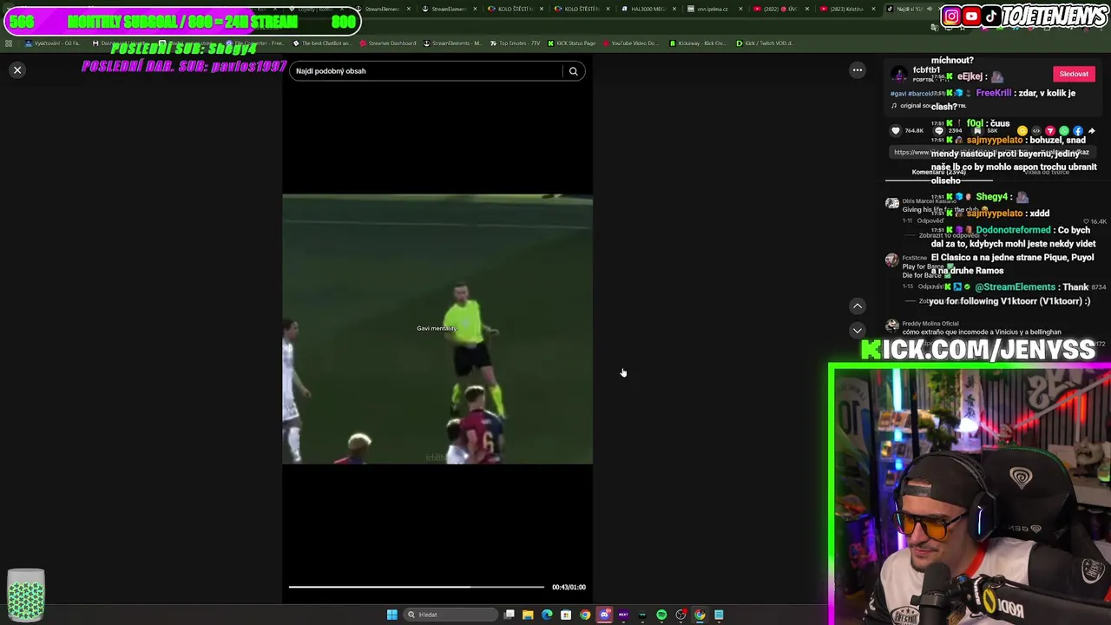Open fcbftb1 creator profile
1111x625 pixels.
[926, 70]
